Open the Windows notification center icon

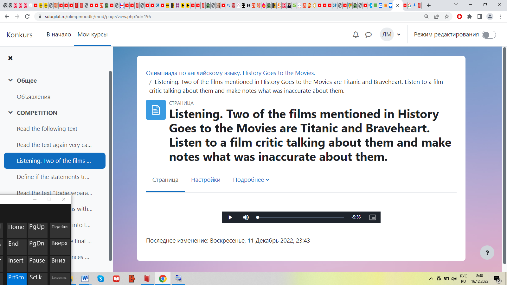click(x=497, y=279)
